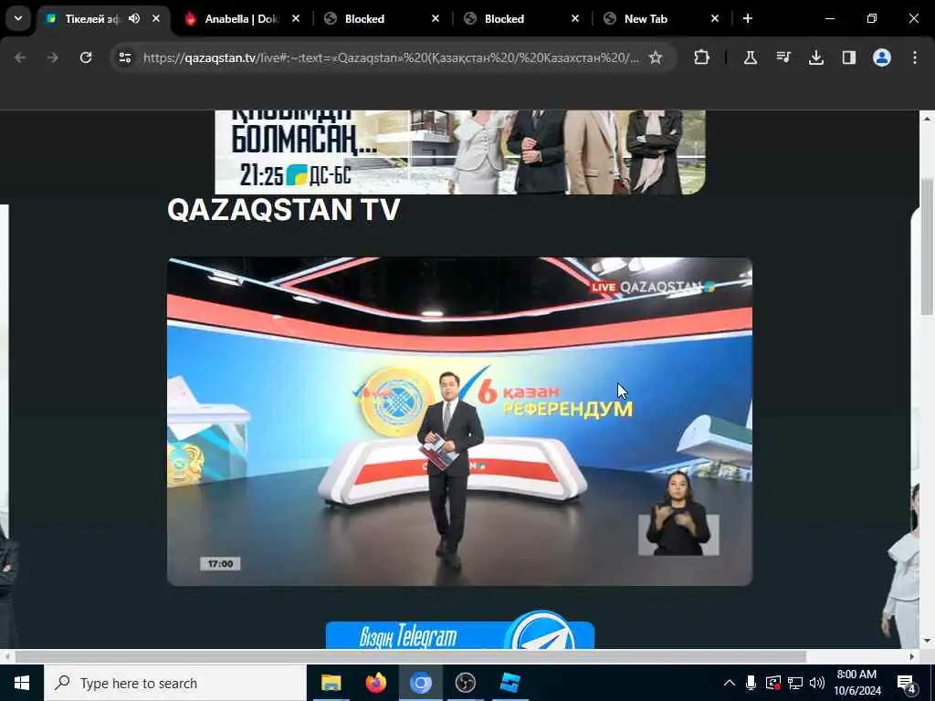Click the scroll right arrow

(912, 656)
